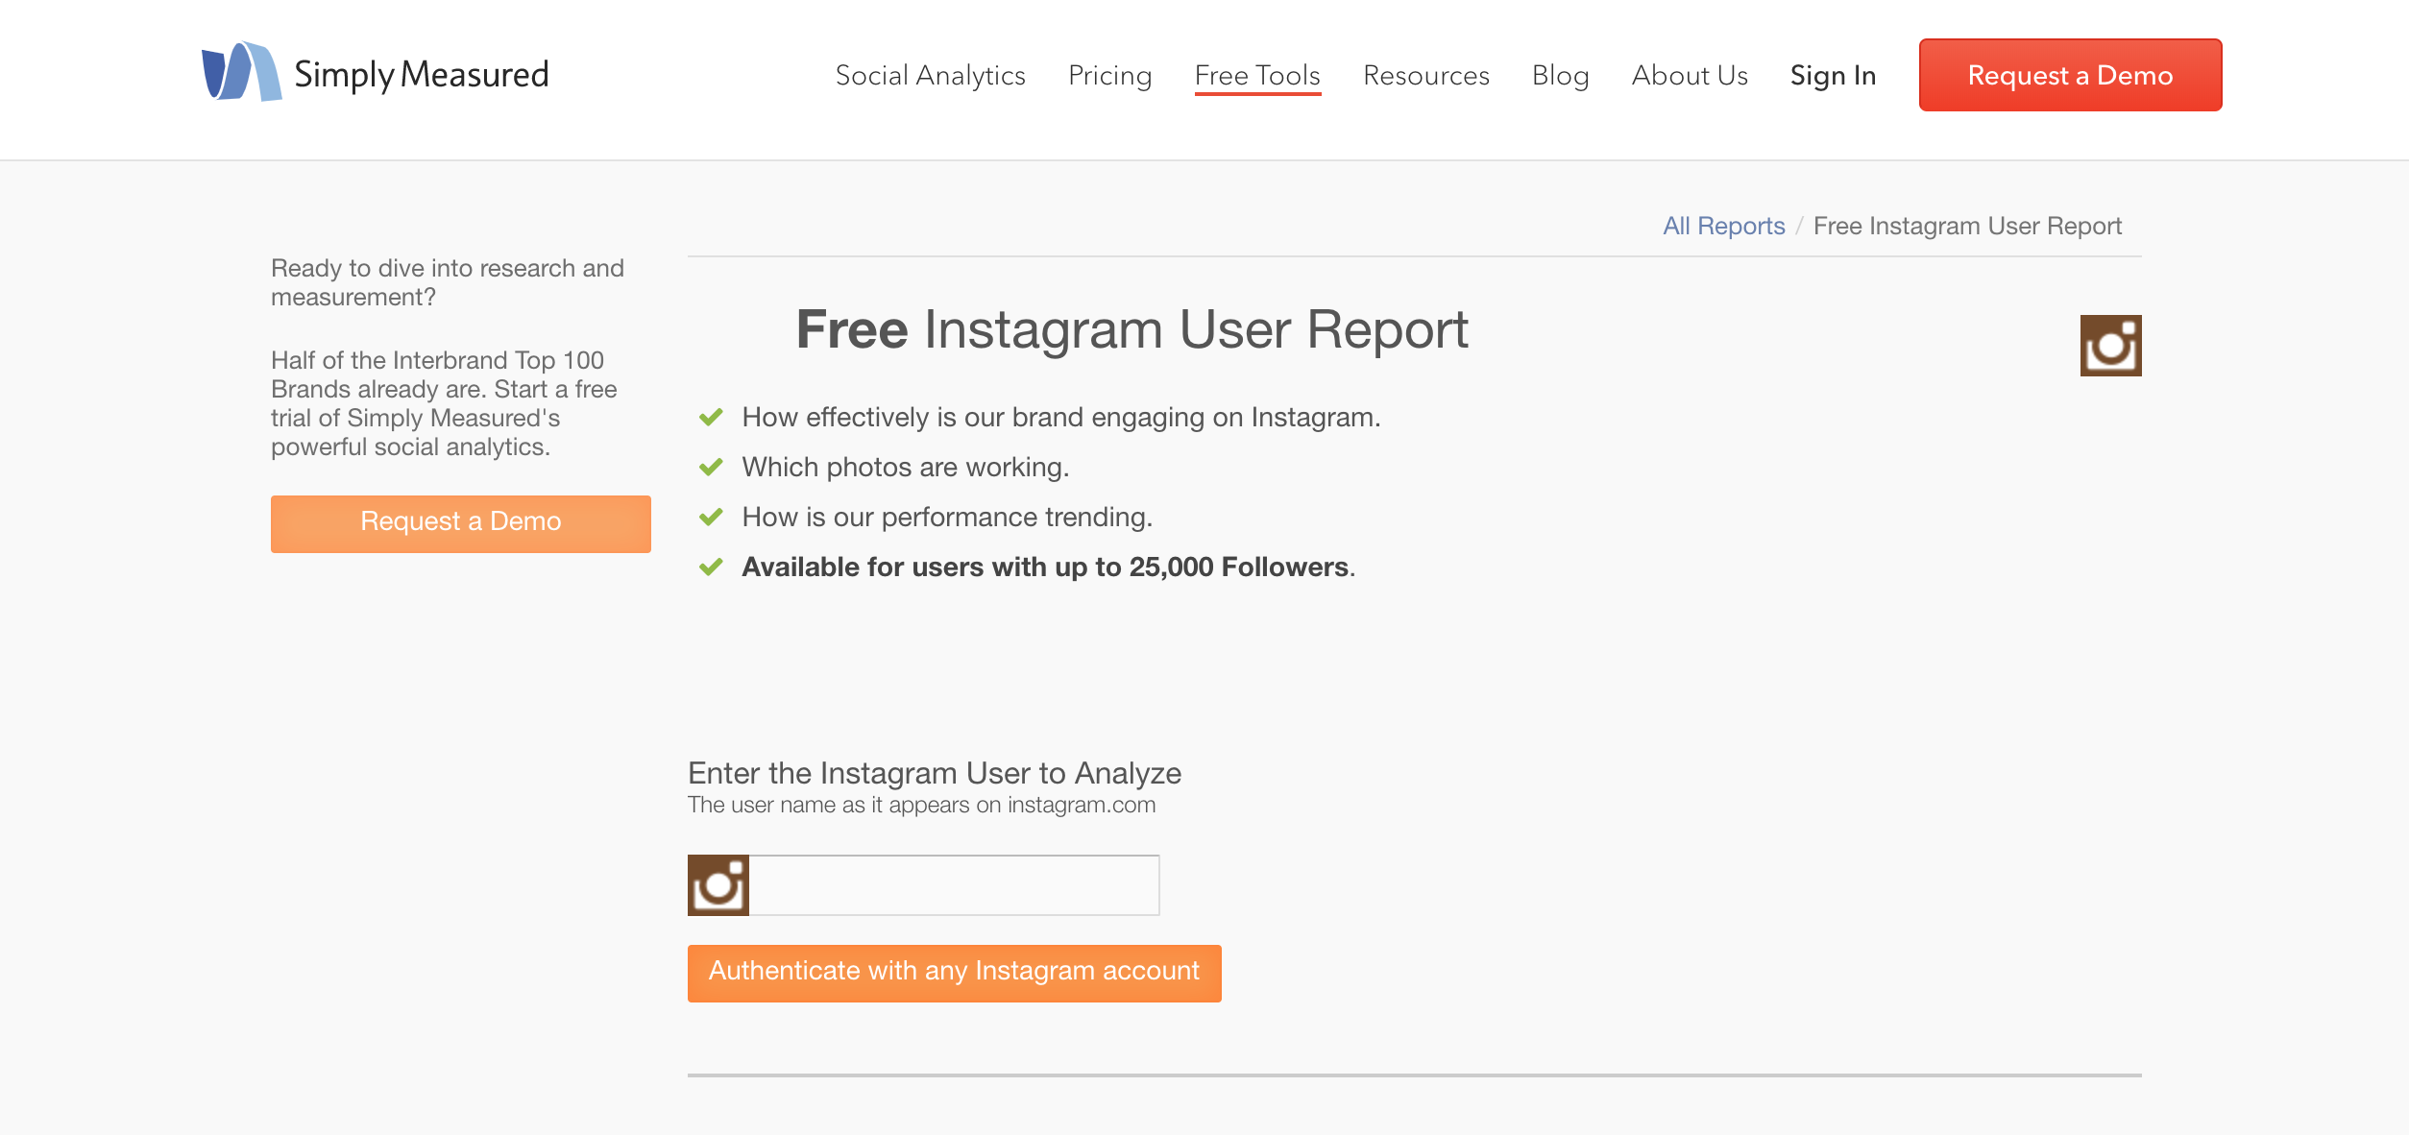Focus the Instagram username input field

[954, 885]
